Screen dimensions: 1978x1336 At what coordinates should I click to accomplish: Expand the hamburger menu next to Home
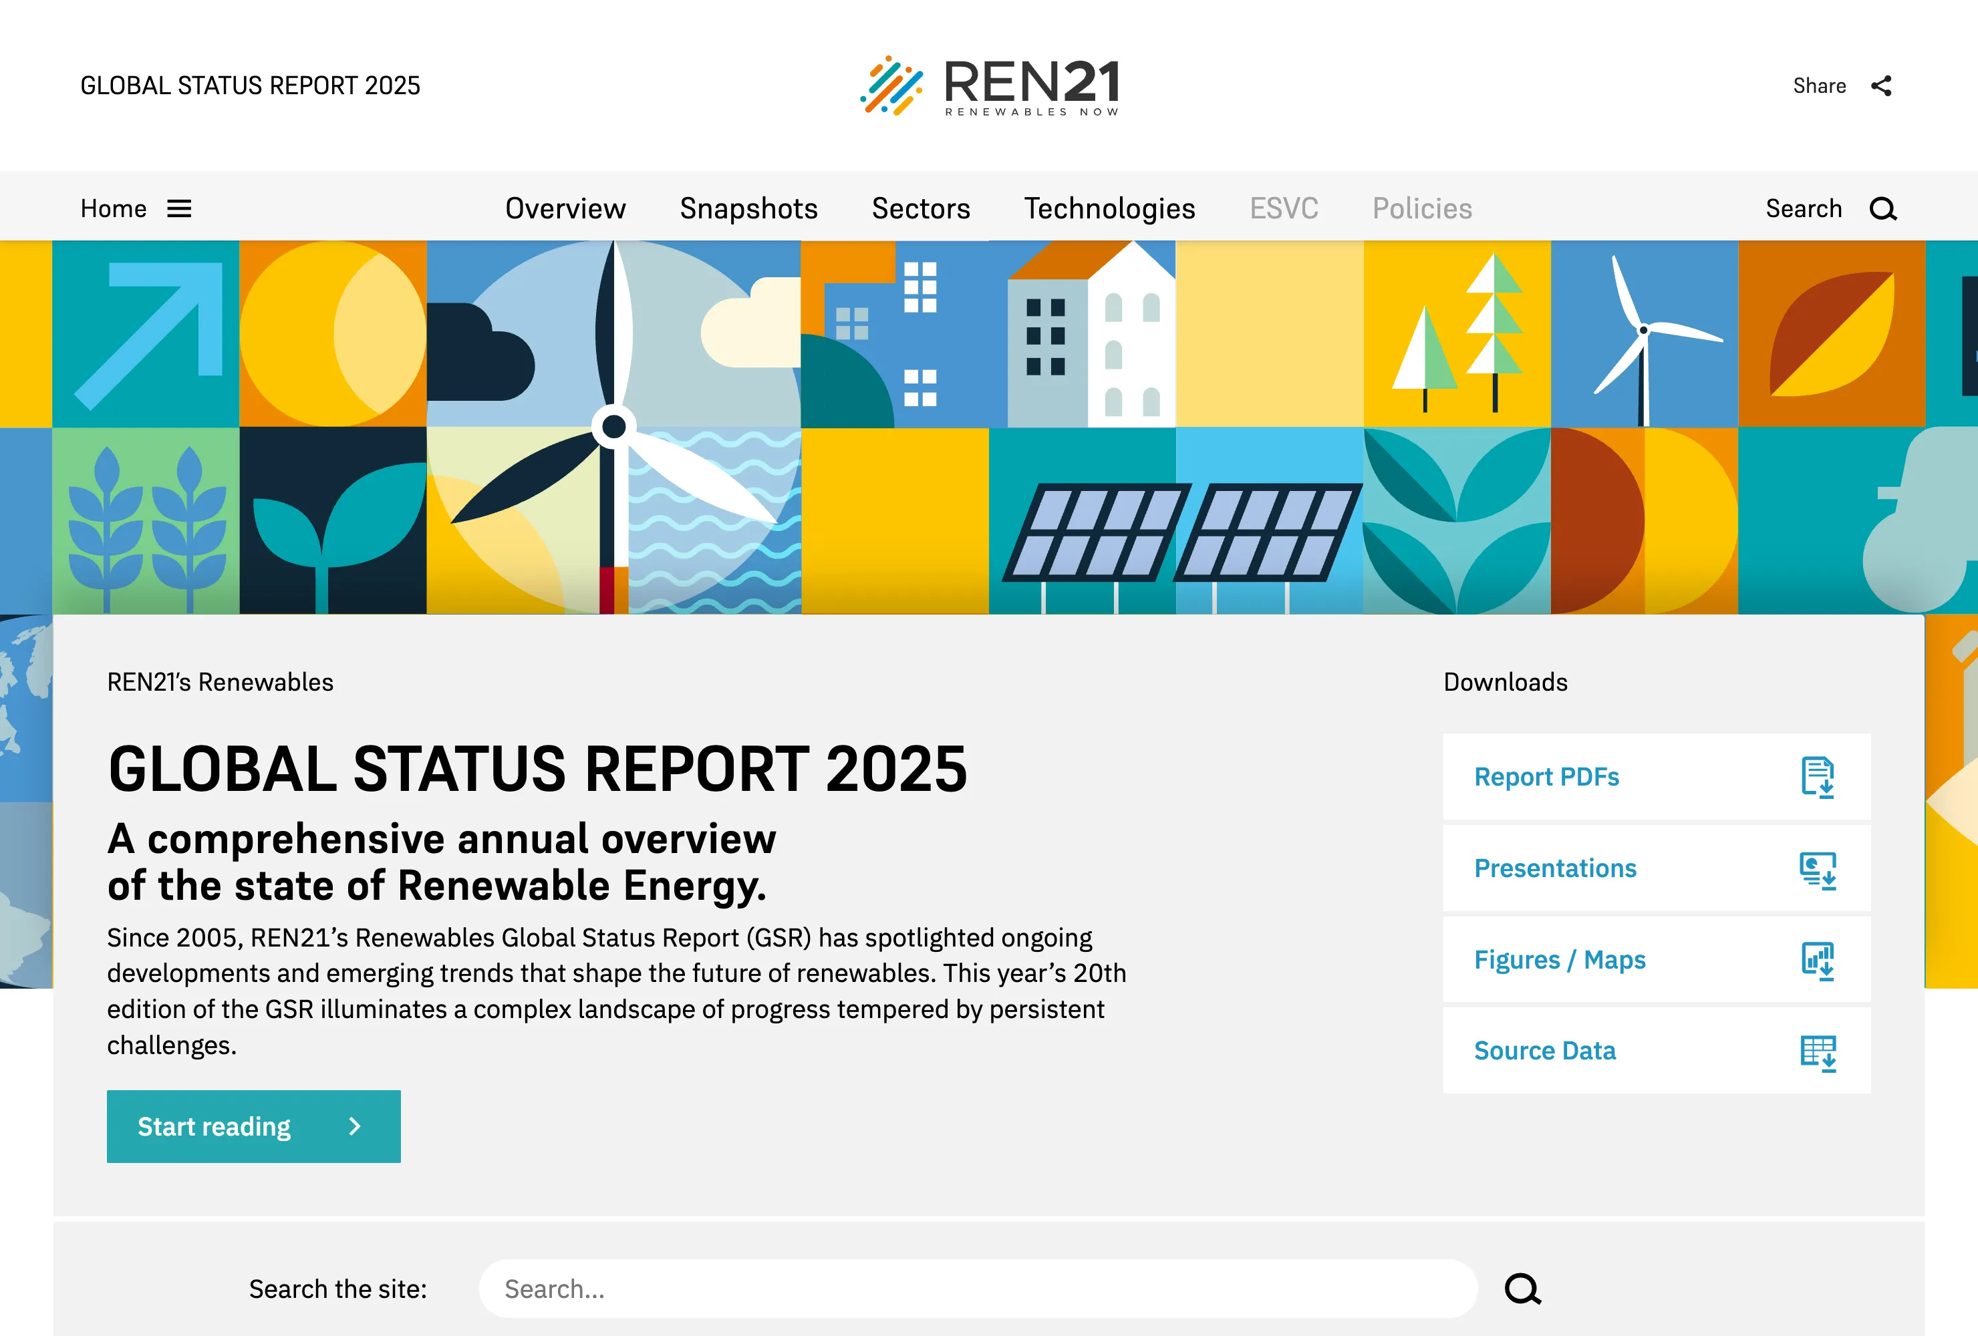pyautogui.click(x=180, y=208)
